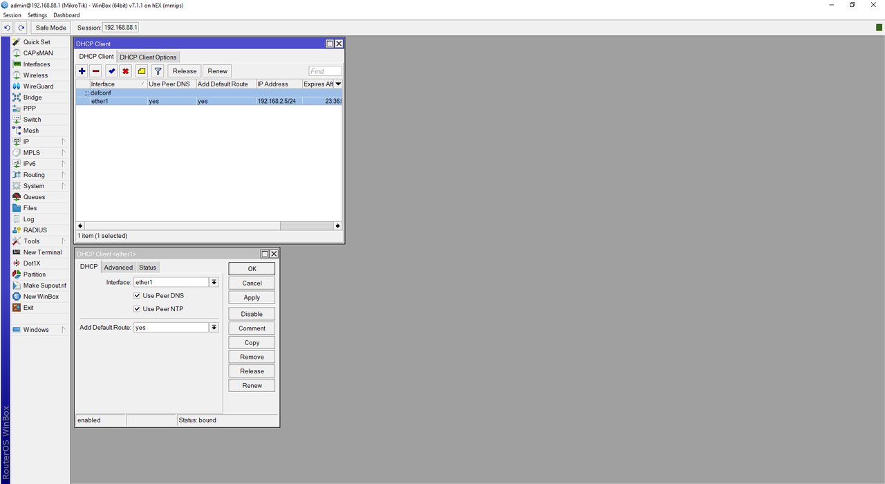The height and width of the screenshot is (484, 885).
Task: Click red X disable icon in toolbar
Action: [125, 71]
